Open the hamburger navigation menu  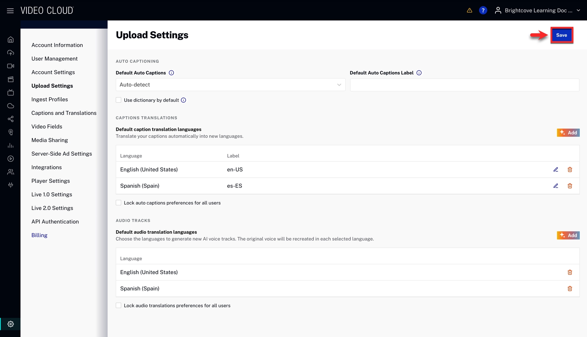click(x=10, y=11)
